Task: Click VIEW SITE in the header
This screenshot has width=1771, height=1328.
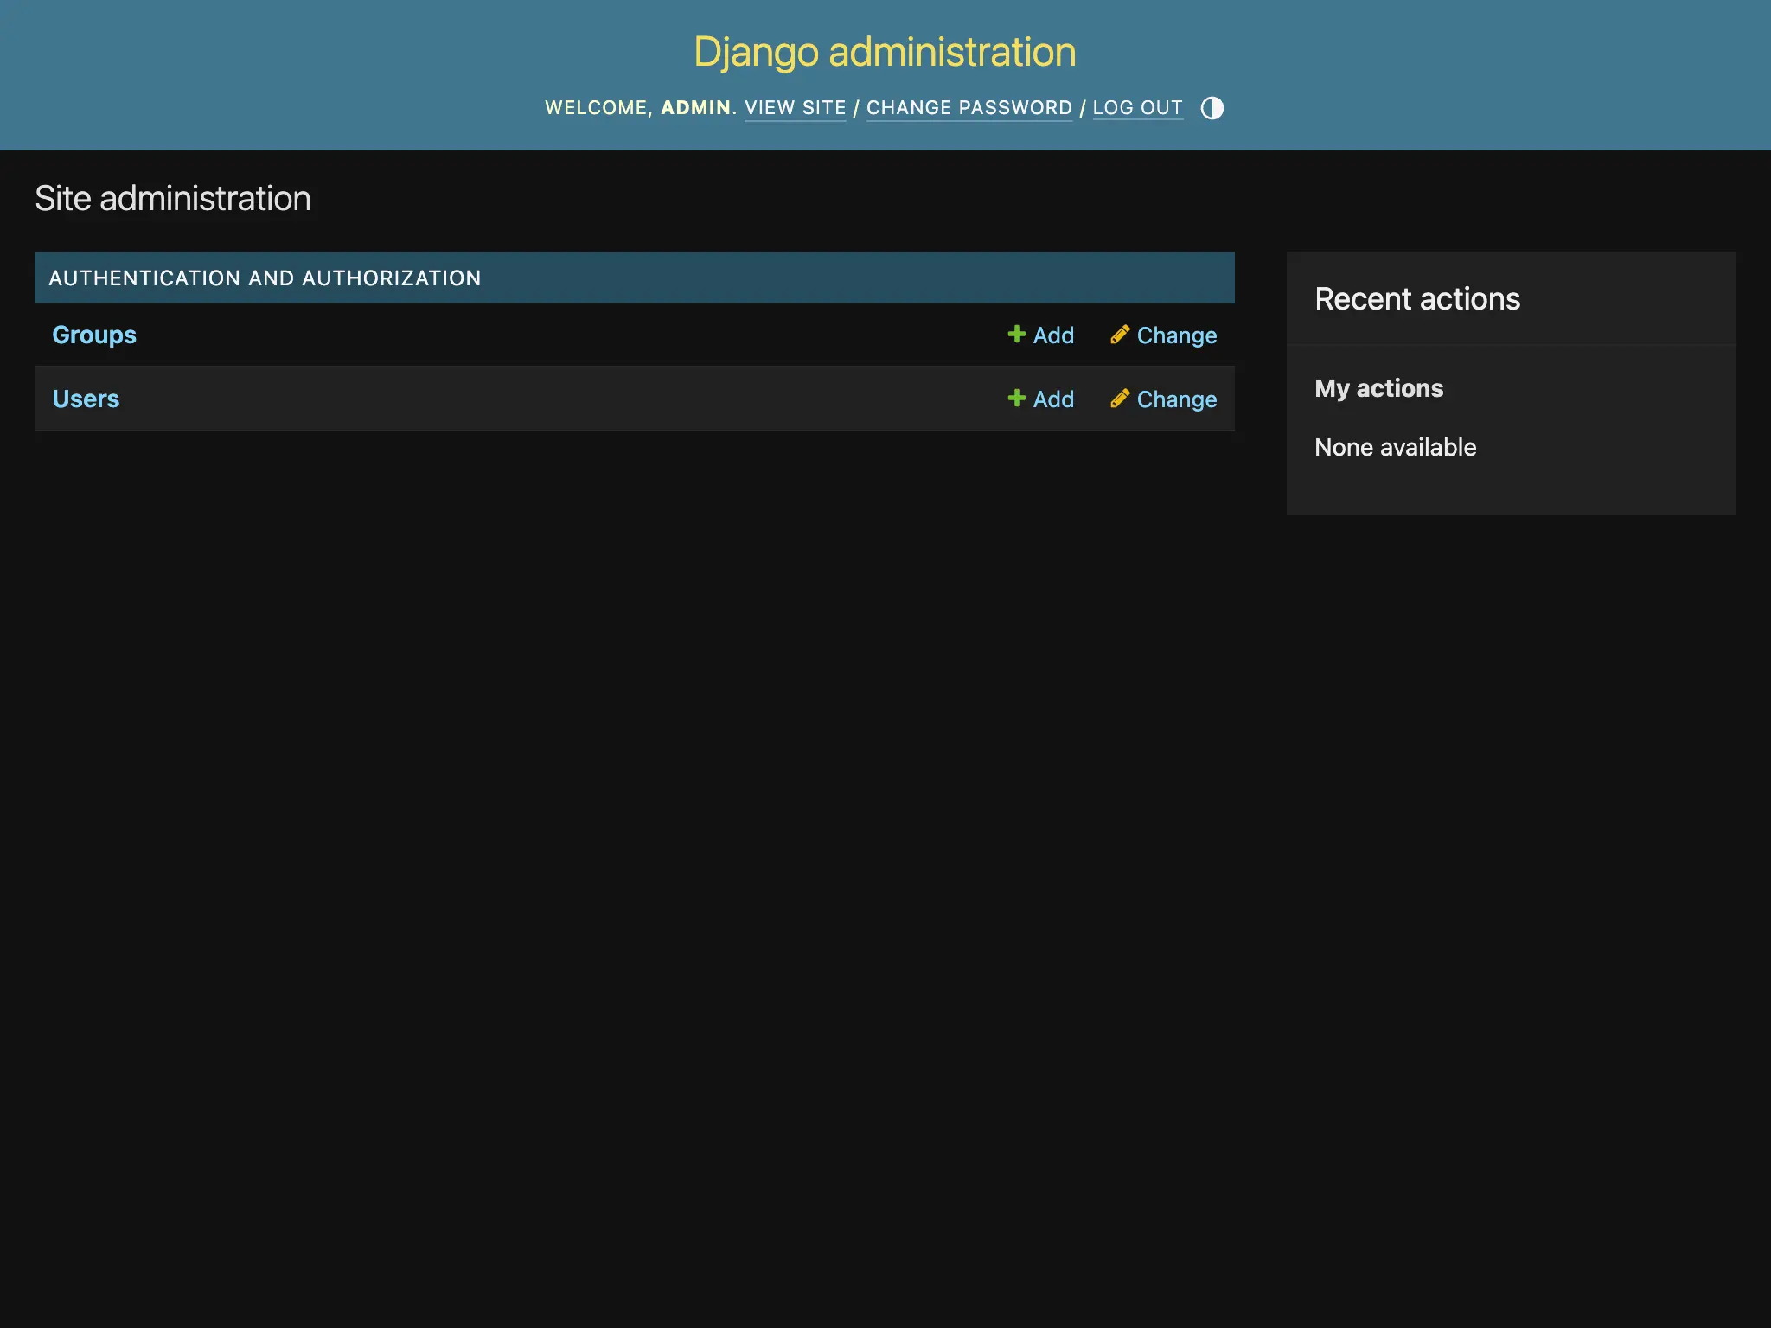Action: (795, 107)
